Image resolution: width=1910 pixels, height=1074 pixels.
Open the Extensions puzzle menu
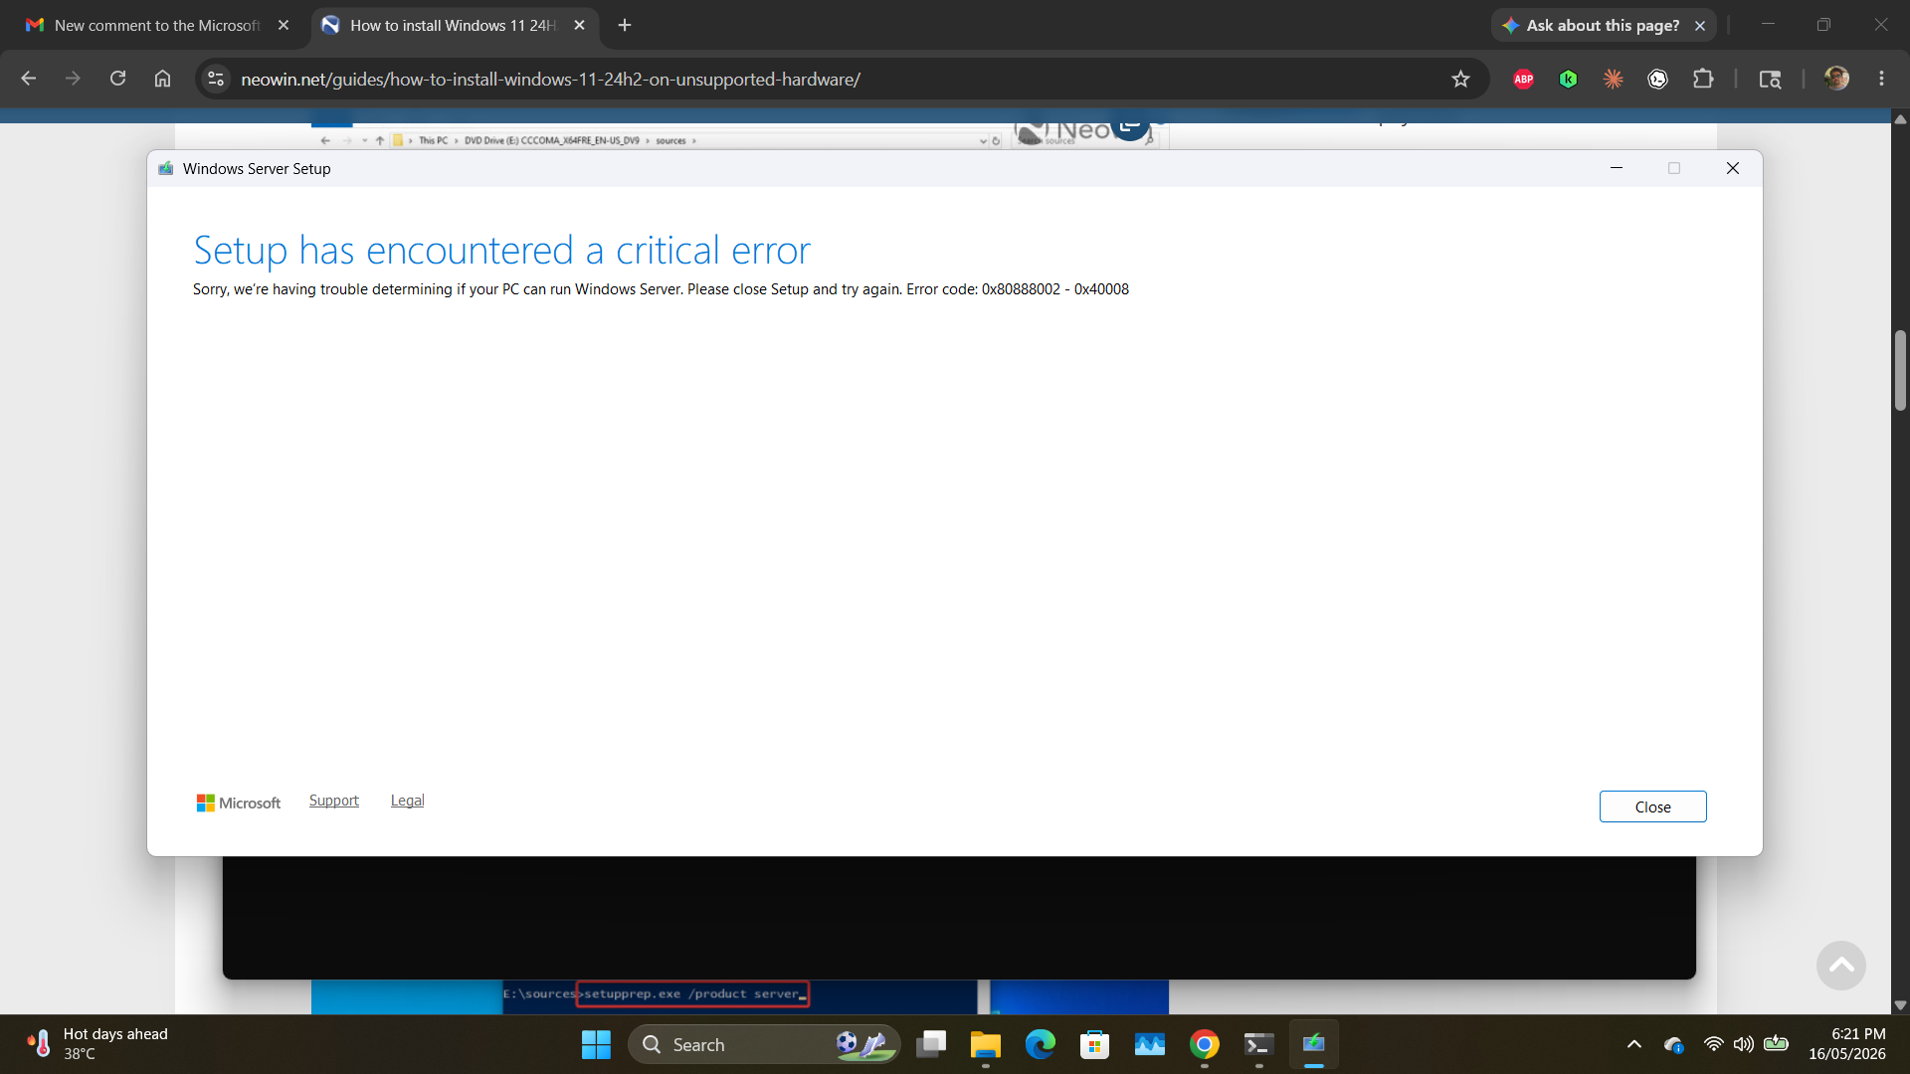click(x=1703, y=79)
